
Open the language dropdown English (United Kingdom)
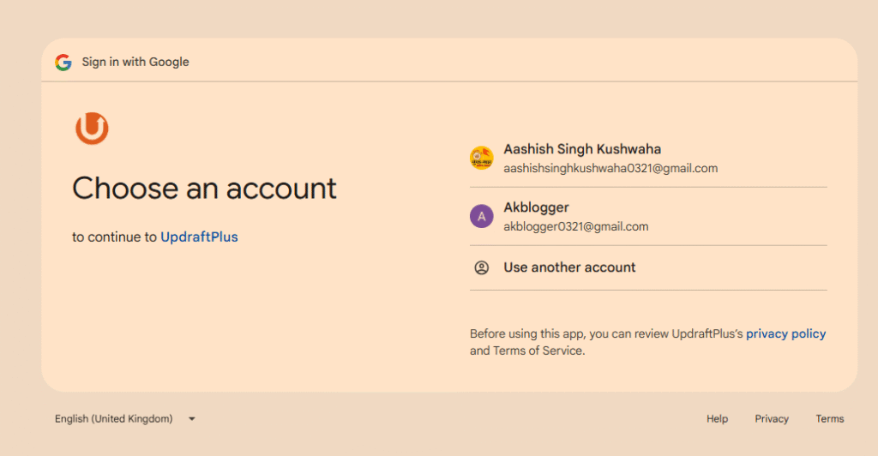125,418
